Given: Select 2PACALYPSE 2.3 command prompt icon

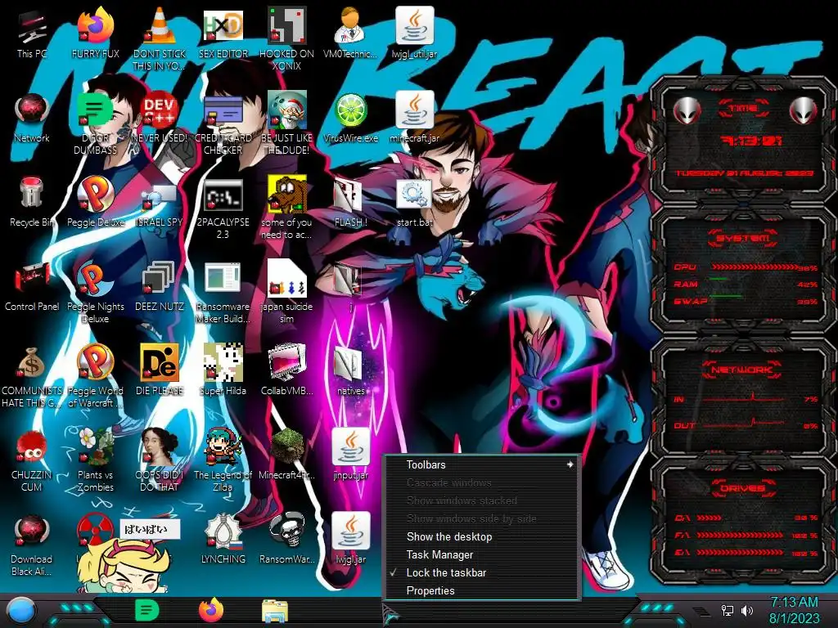Looking at the screenshot, I should click(x=223, y=196).
